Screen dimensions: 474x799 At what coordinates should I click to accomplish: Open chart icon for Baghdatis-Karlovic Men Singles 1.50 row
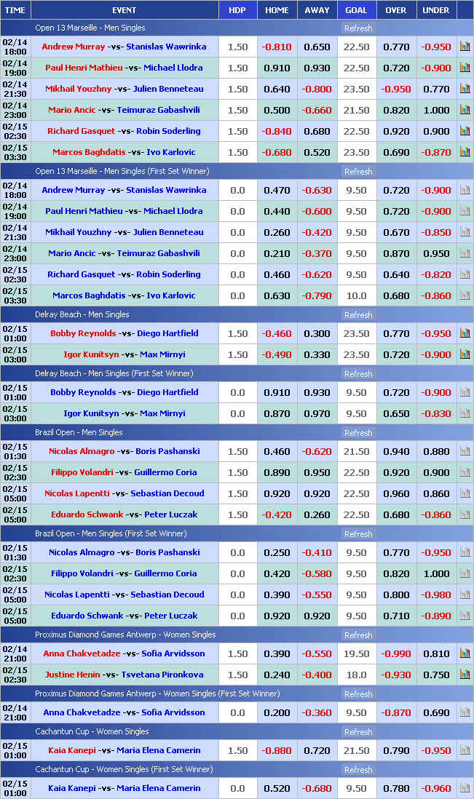click(465, 152)
